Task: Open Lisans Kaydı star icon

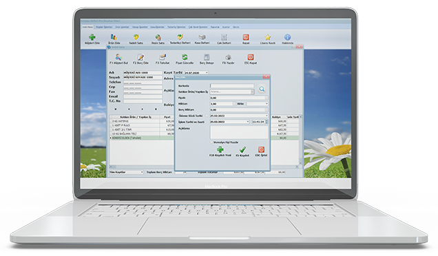Action: click(268, 37)
